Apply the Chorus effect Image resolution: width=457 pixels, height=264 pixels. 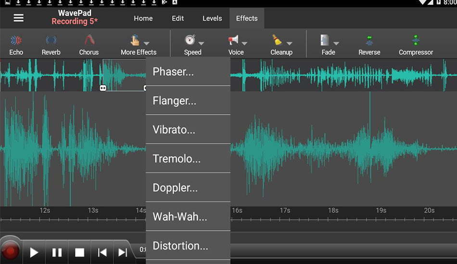[x=89, y=45]
